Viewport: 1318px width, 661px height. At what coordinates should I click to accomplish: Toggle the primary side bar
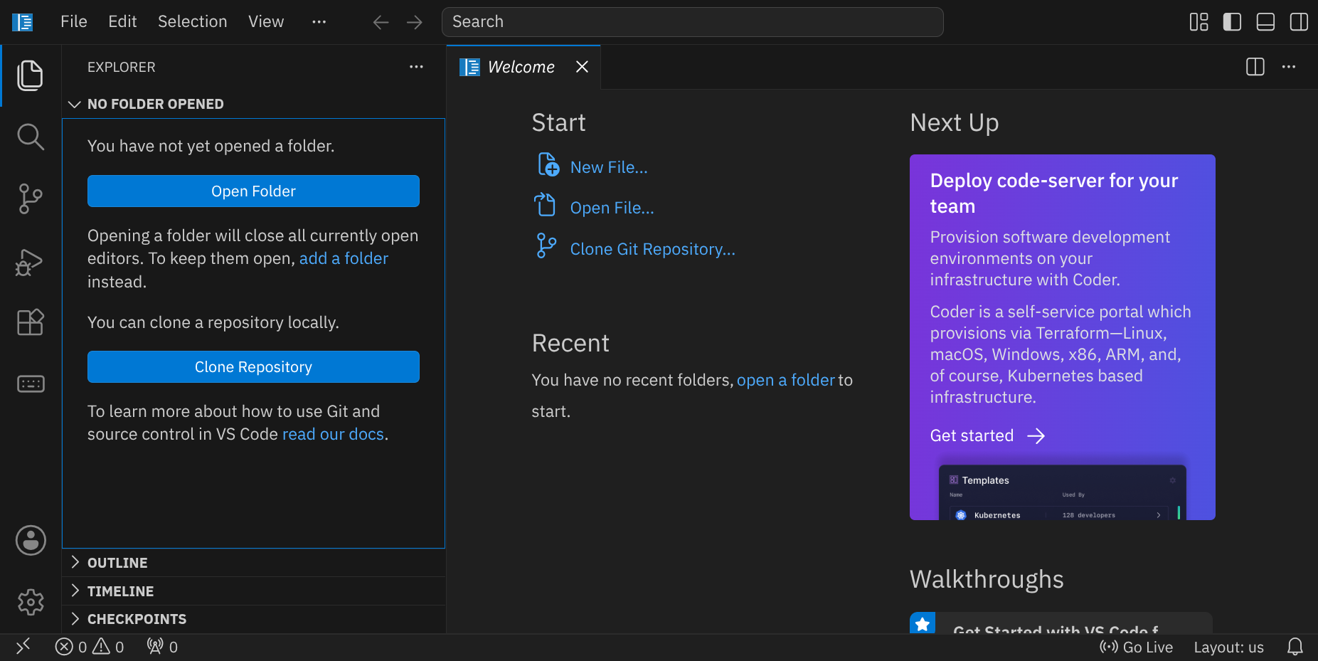(x=1232, y=22)
